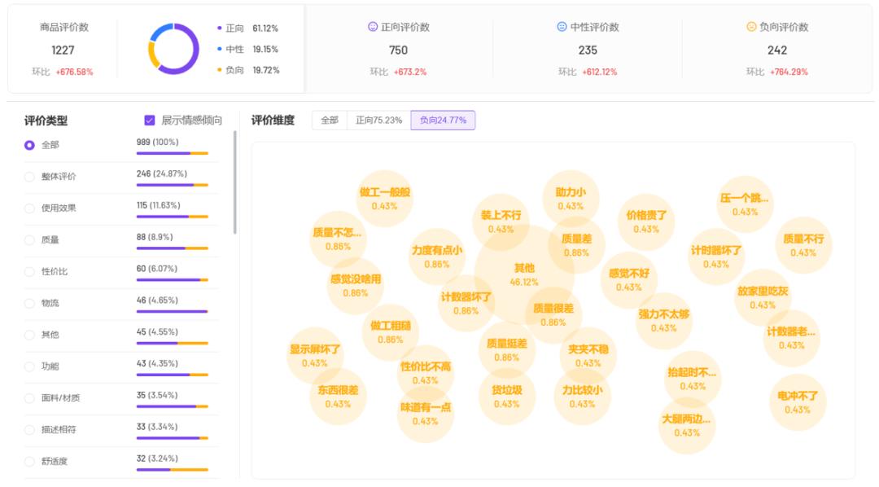Screen dimensions: 879x487
Task: Click the purple 正向 legend dot
Action: tap(220, 28)
